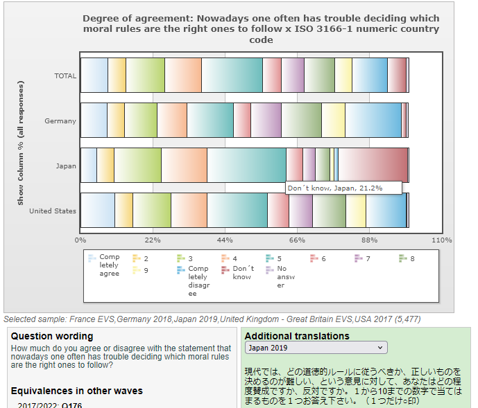Click the 'United States' row label
Viewport: 478px width, 408px height.
53,211
